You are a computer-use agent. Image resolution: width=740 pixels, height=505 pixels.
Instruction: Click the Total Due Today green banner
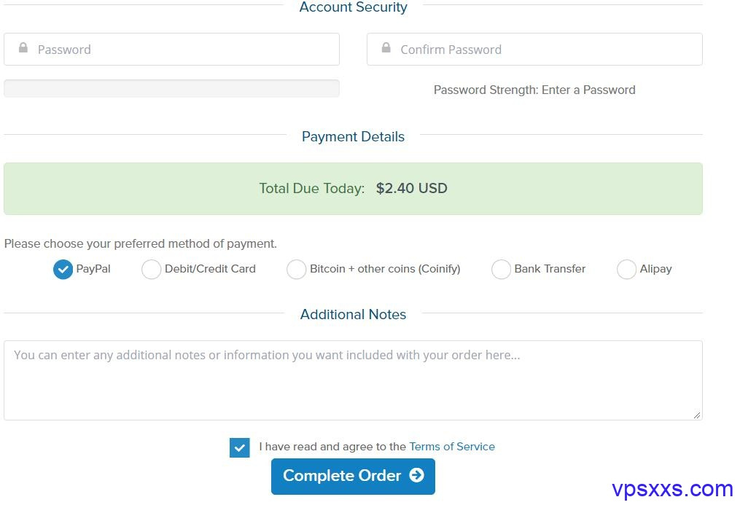[x=353, y=189]
